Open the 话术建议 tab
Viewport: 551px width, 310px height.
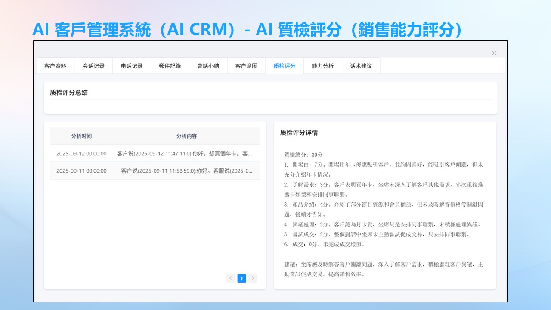(361, 66)
